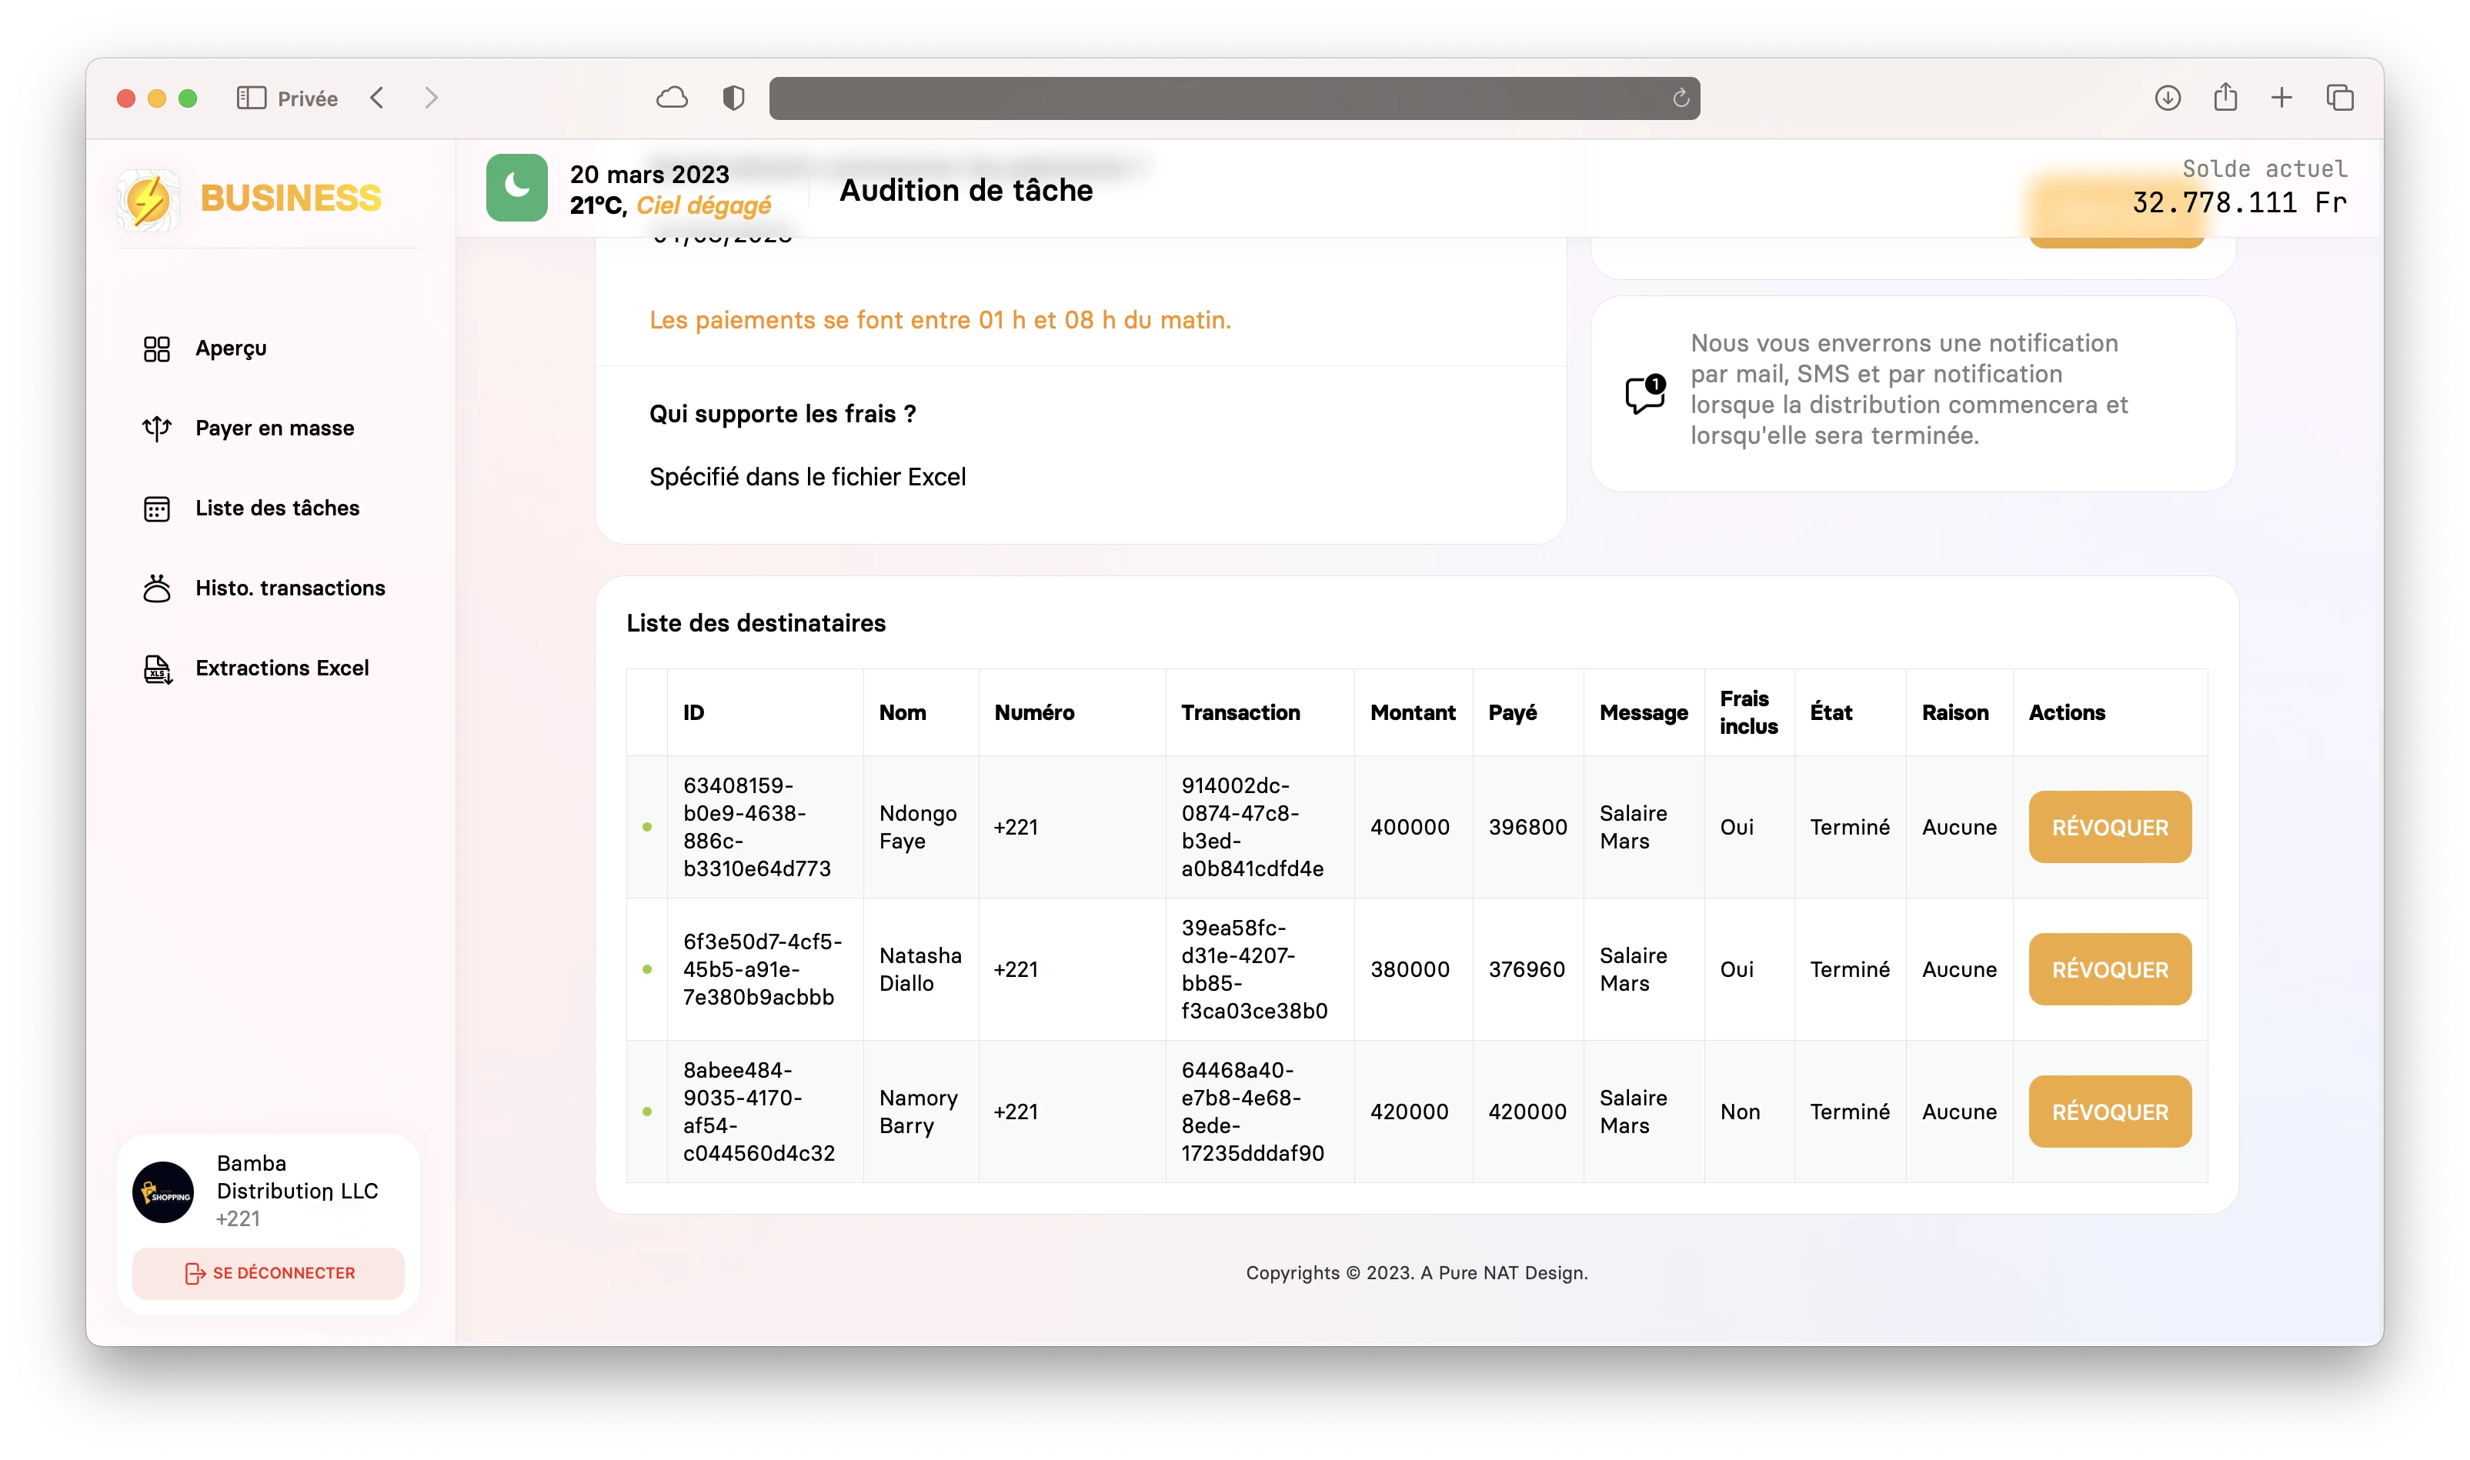Revoke the payment to Ndongo Faye
Screen dimensions: 2470x1460
2109,828
